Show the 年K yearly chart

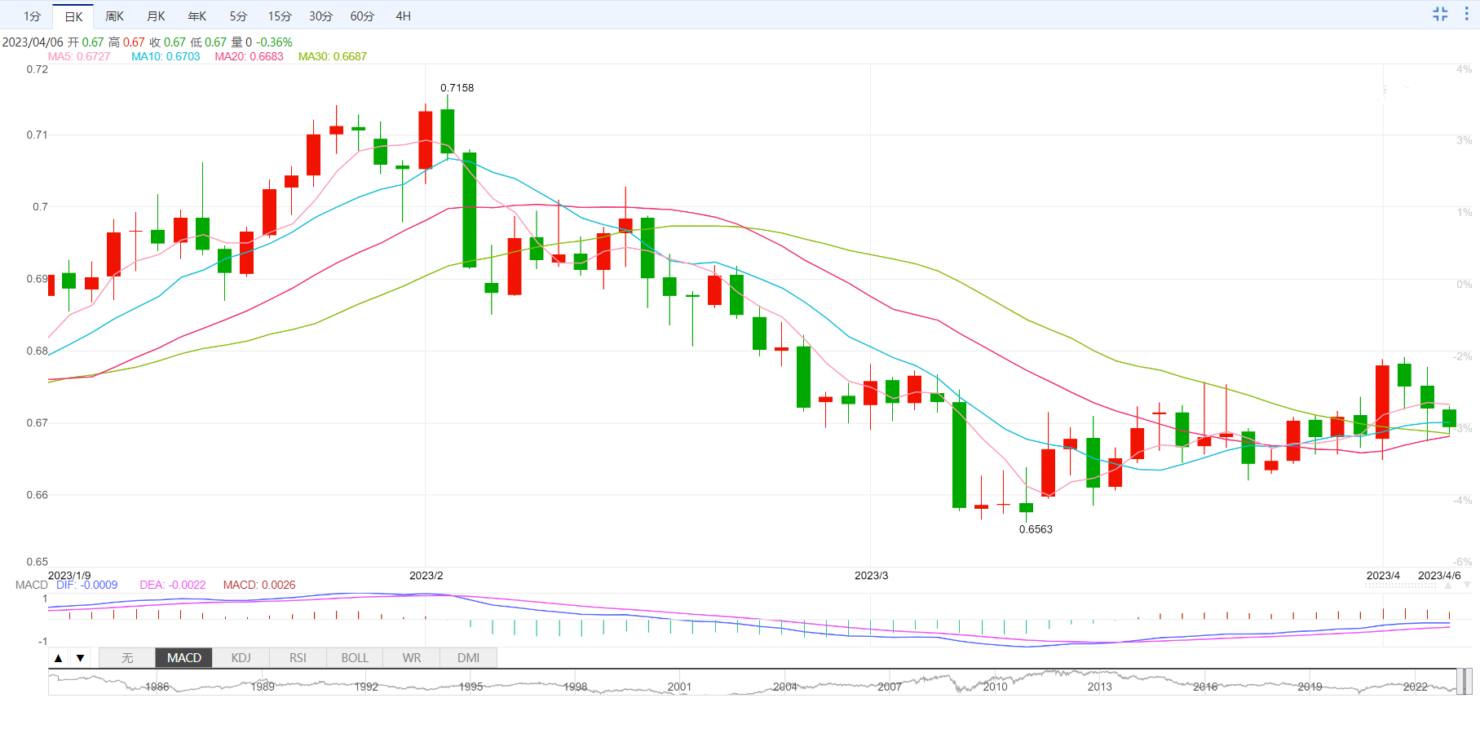tap(197, 16)
